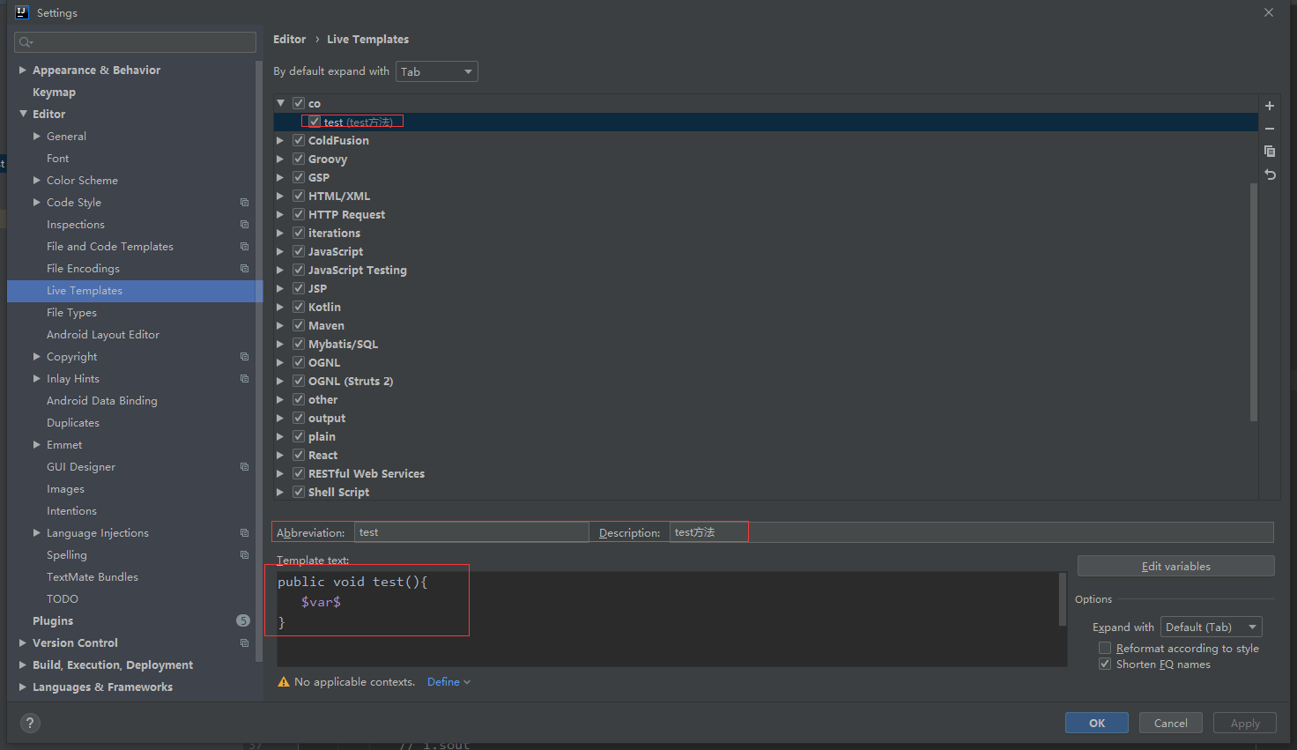
Task: Click into the Abbreviation text field
Action: click(x=471, y=532)
